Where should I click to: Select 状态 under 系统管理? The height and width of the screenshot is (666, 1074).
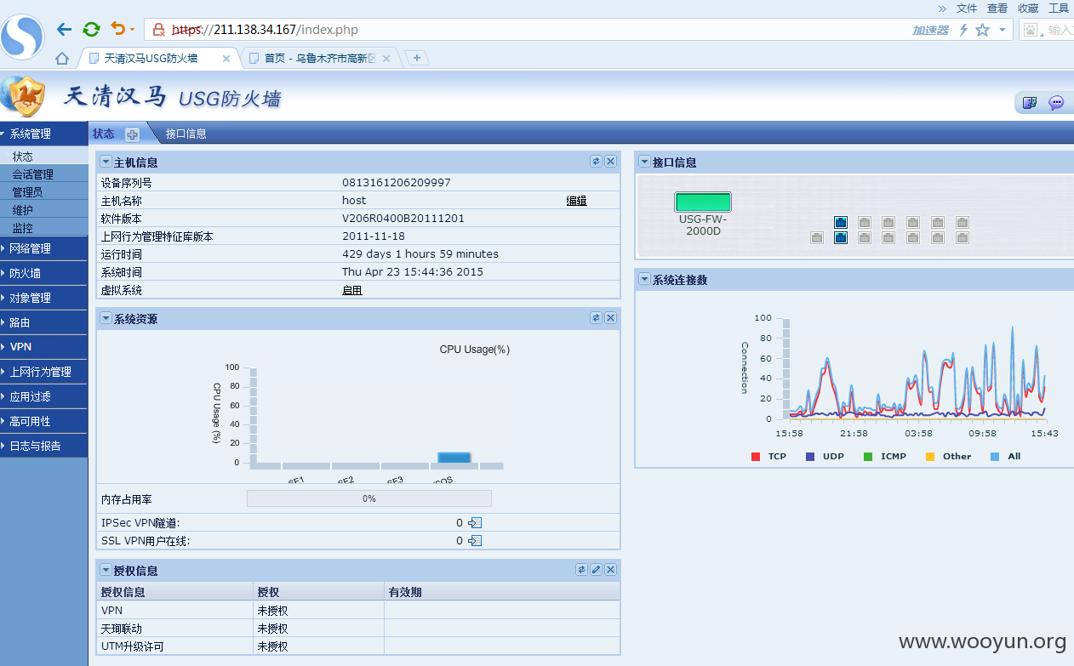(43, 157)
